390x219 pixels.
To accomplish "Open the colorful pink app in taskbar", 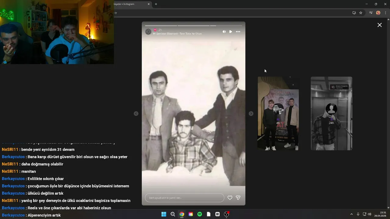I will coord(191,214).
